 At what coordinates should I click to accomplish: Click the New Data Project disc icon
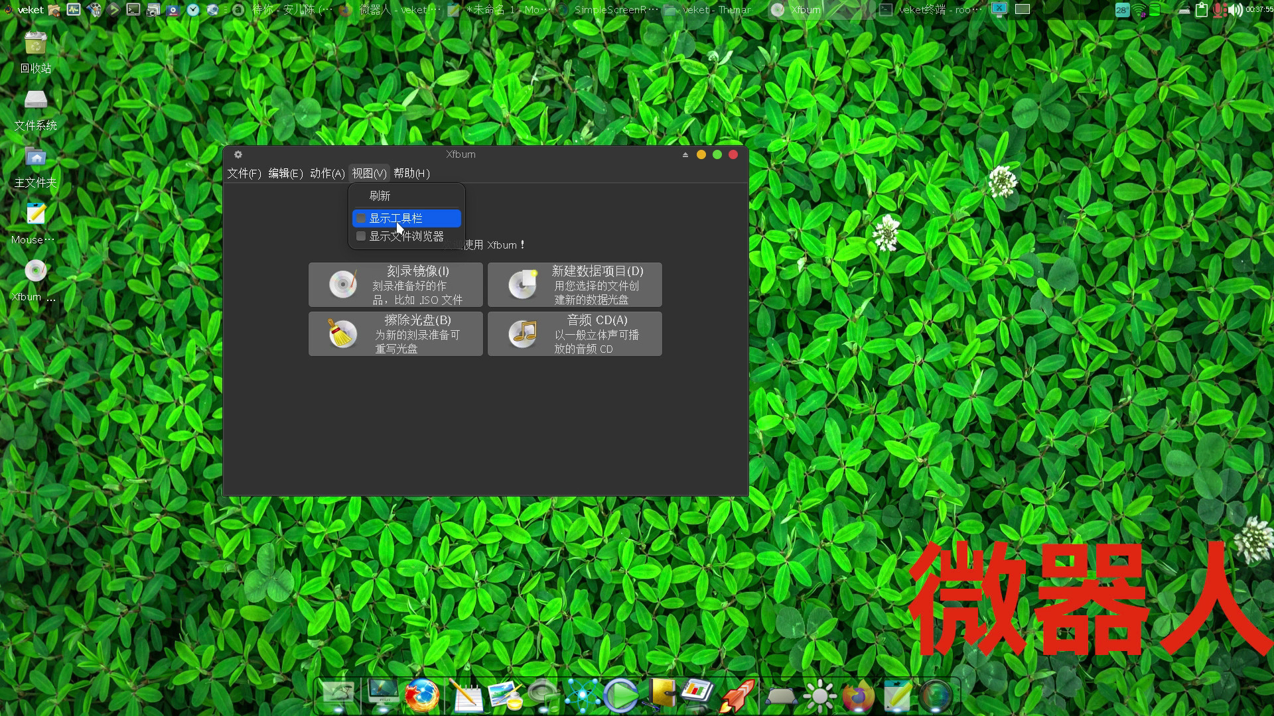pos(523,285)
